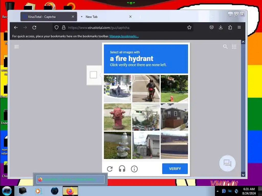Viewport: 262px width, 196px height.
Task: Close the New Tab tab
Action: (130, 17)
